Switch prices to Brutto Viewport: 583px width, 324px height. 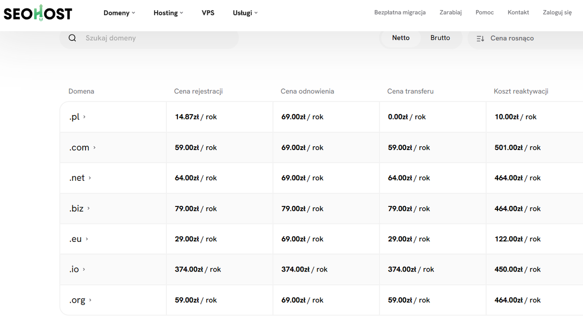pos(440,37)
